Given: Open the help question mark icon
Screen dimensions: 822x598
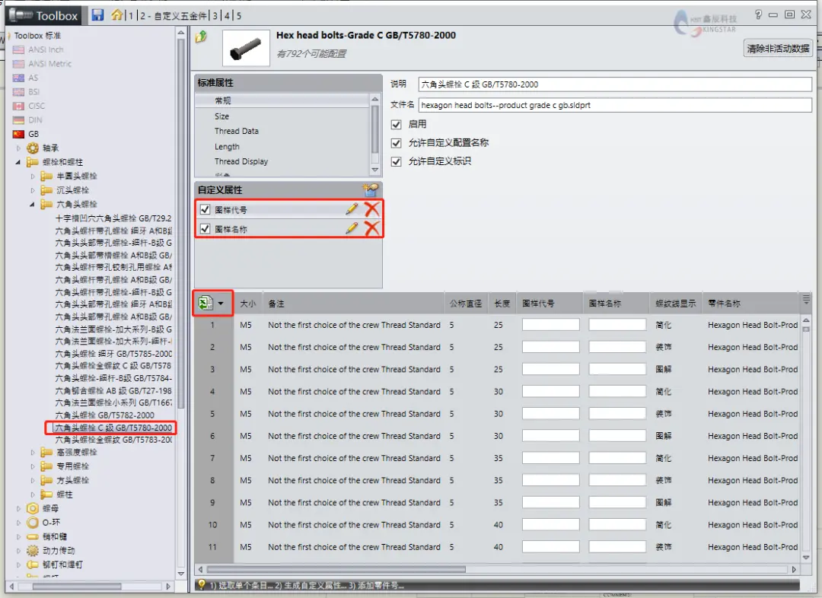Looking at the screenshot, I should [x=758, y=14].
